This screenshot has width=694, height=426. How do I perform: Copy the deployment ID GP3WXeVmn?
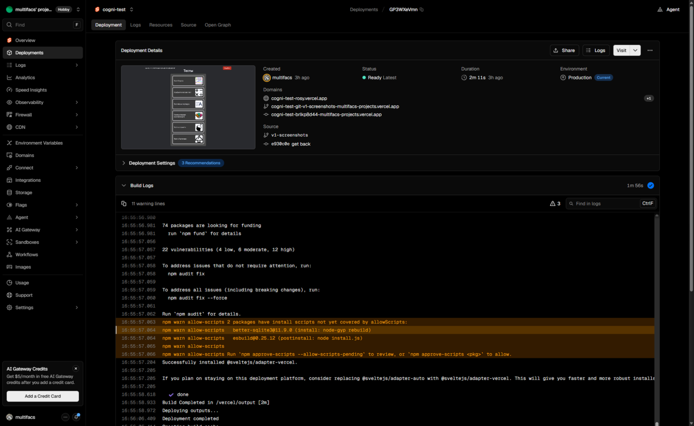(x=422, y=10)
